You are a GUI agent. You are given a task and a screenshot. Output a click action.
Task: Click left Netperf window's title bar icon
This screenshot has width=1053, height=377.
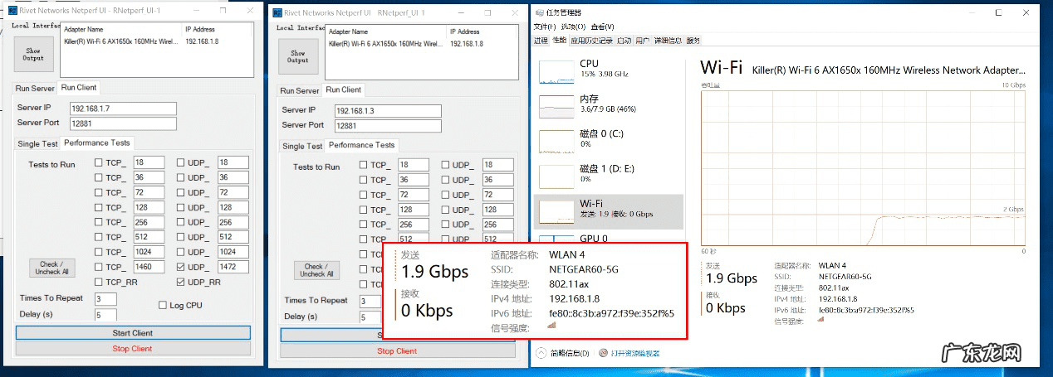click(x=13, y=12)
